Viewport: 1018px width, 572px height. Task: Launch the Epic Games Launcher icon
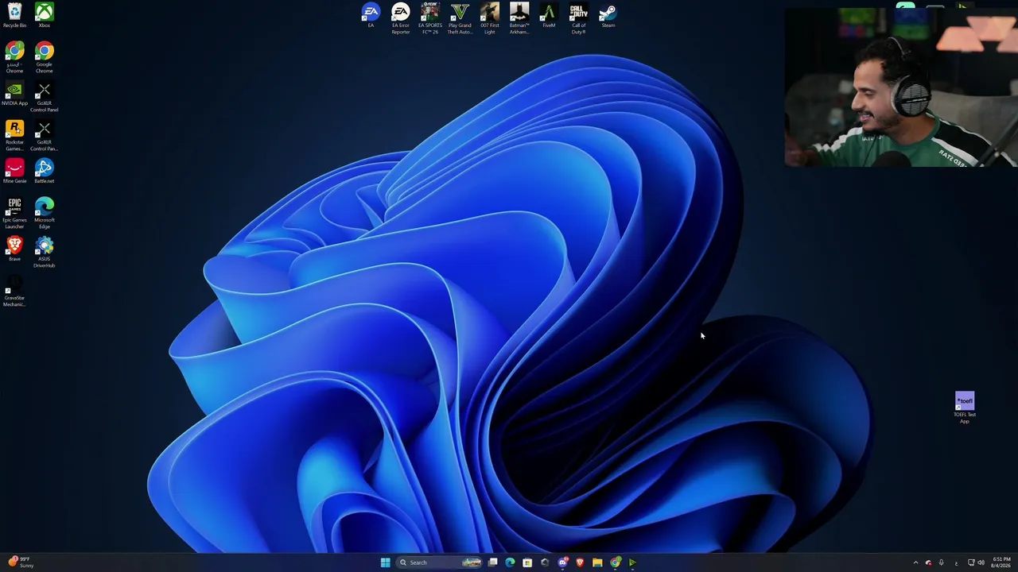(x=14, y=214)
